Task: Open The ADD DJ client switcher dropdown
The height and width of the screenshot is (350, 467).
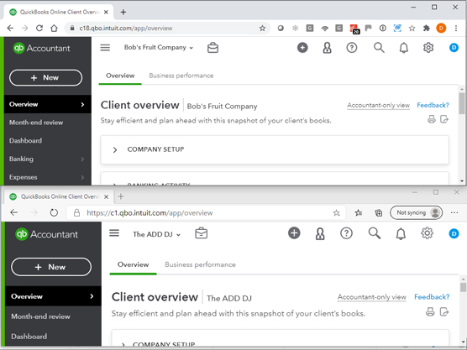Action: click(x=157, y=234)
